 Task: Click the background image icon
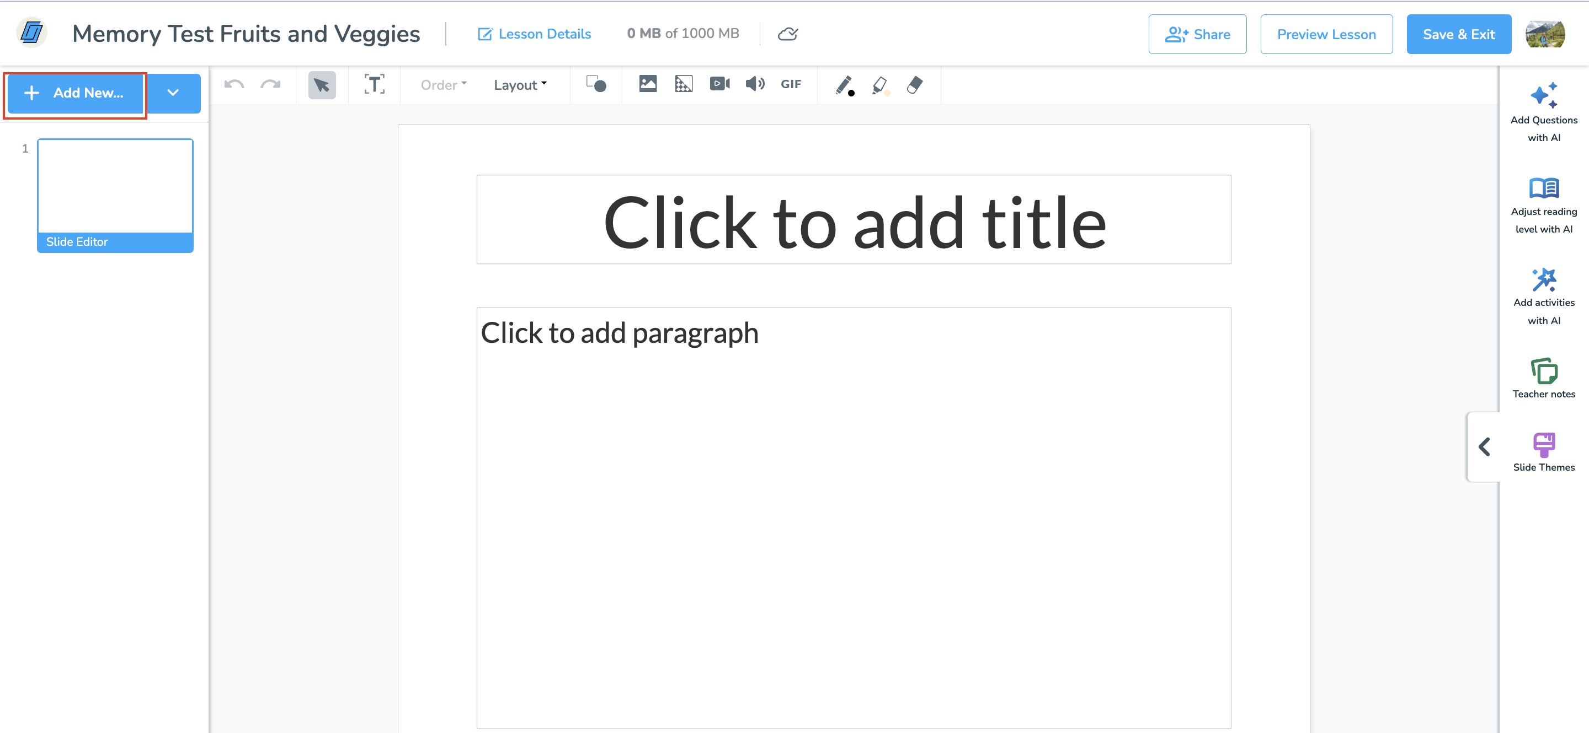tap(684, 84)
